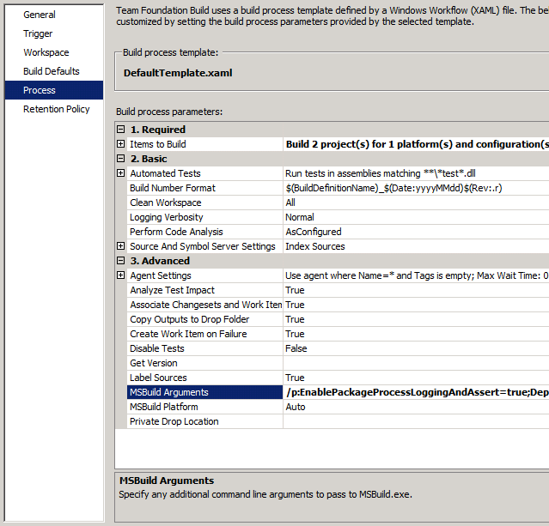The height and width of the screenshot is (526, 549).
Task: Click the Automated Tests value text
Action: coord(381,173)
